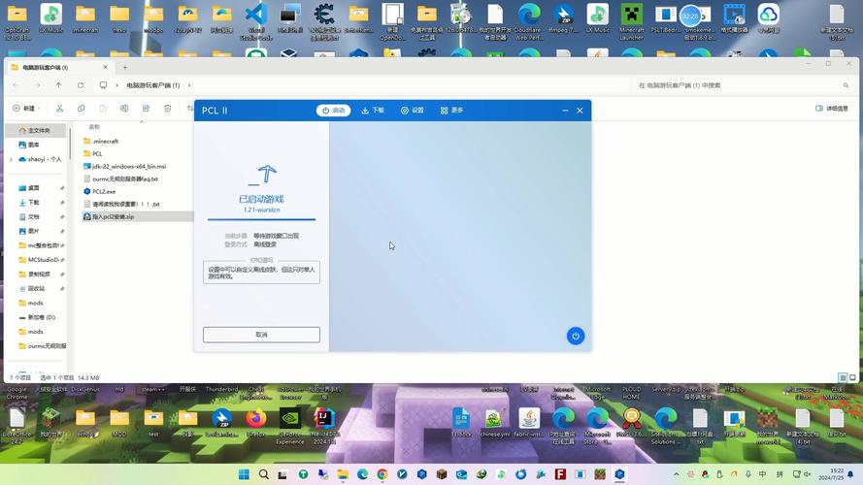863x485 pixels.
Task: Close the Explorer folder tab
Action: [x=105, y=67]
